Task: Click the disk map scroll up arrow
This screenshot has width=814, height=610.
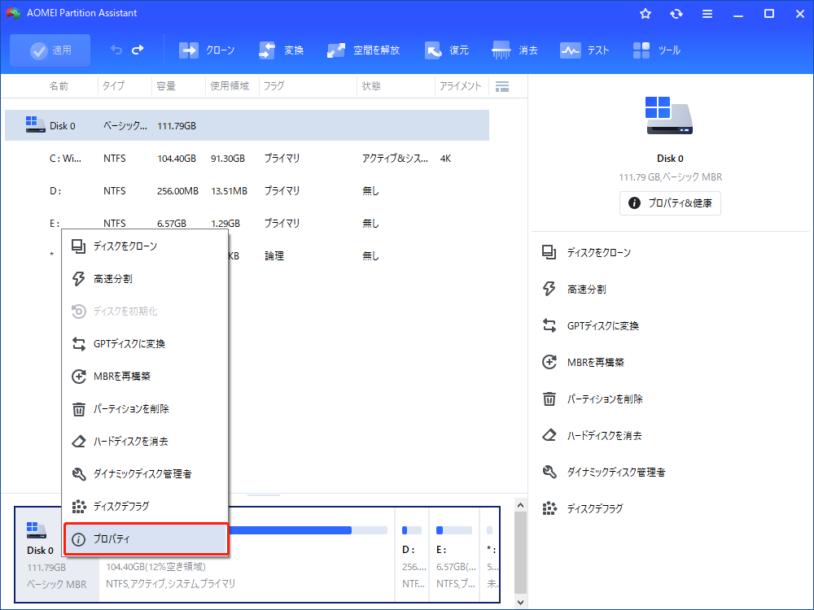Action: tap(520, 505)
